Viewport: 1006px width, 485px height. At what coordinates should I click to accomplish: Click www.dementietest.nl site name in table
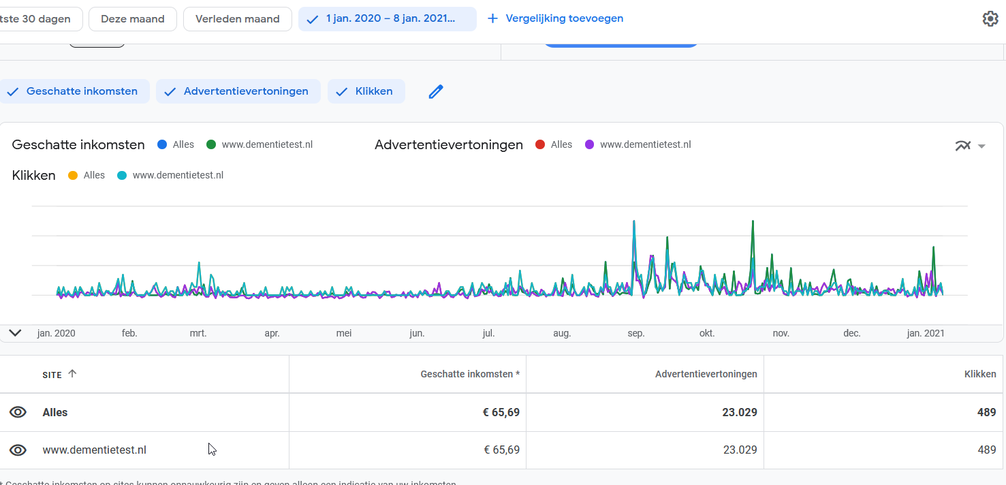pyautogui.click(x=94, y=450)
